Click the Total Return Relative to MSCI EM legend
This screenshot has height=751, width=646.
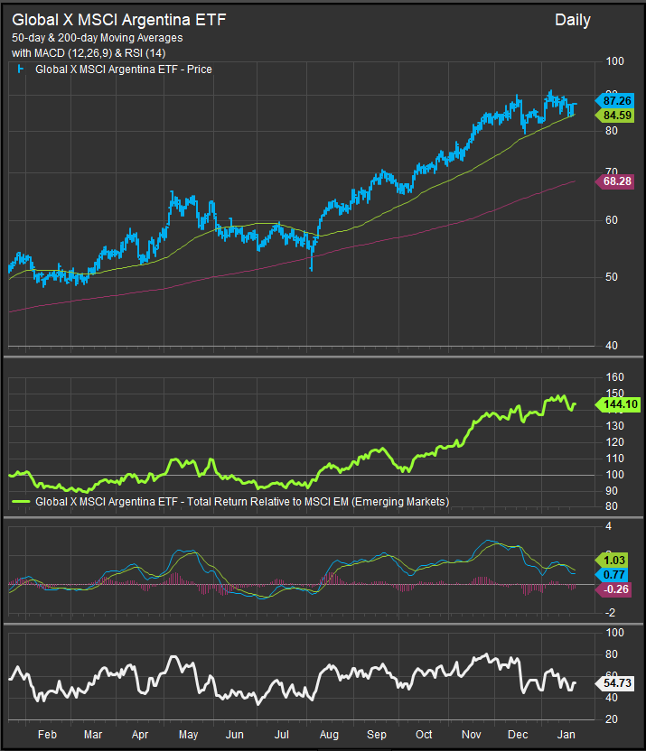coord(242,502)
